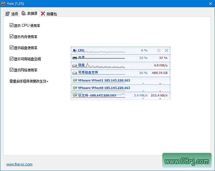Click the free space 16 % value
This screenshot has width=215, height=171.
tap(143, 73)
